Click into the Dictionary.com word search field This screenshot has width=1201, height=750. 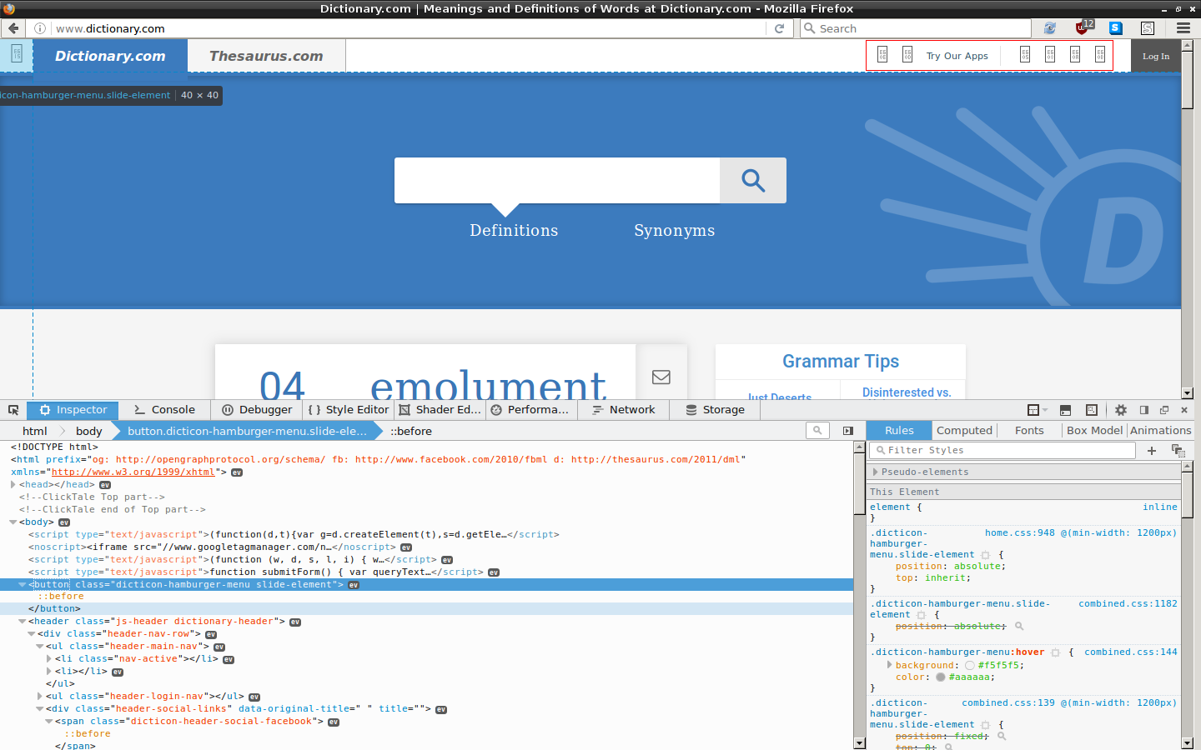(557, 180)
